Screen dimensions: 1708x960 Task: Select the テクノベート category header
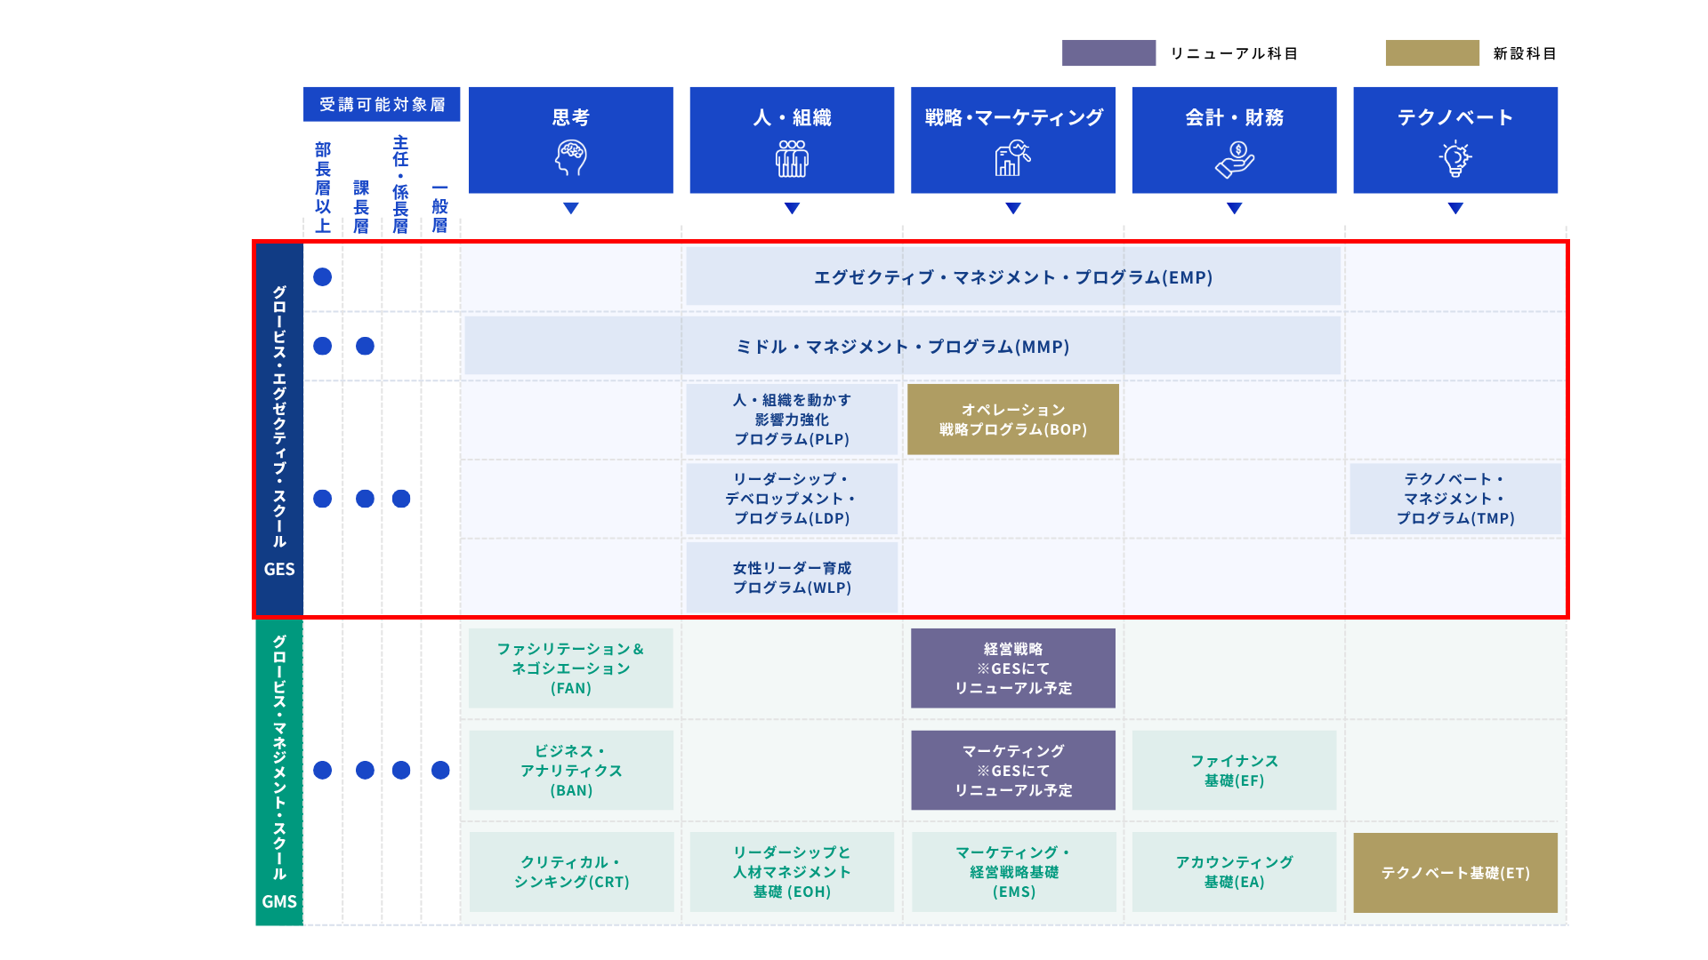click(1455, 140)
